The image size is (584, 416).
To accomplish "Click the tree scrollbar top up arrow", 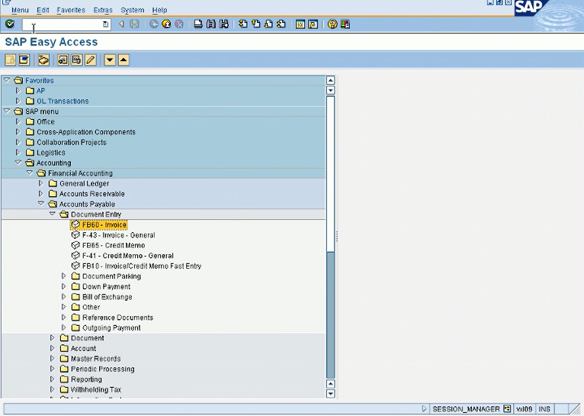I will pos(330,80).
